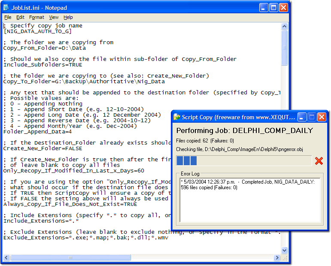This screenshot has height=266, width=331.
Task: Click the 'Checking file' path text
Action: 240,149
